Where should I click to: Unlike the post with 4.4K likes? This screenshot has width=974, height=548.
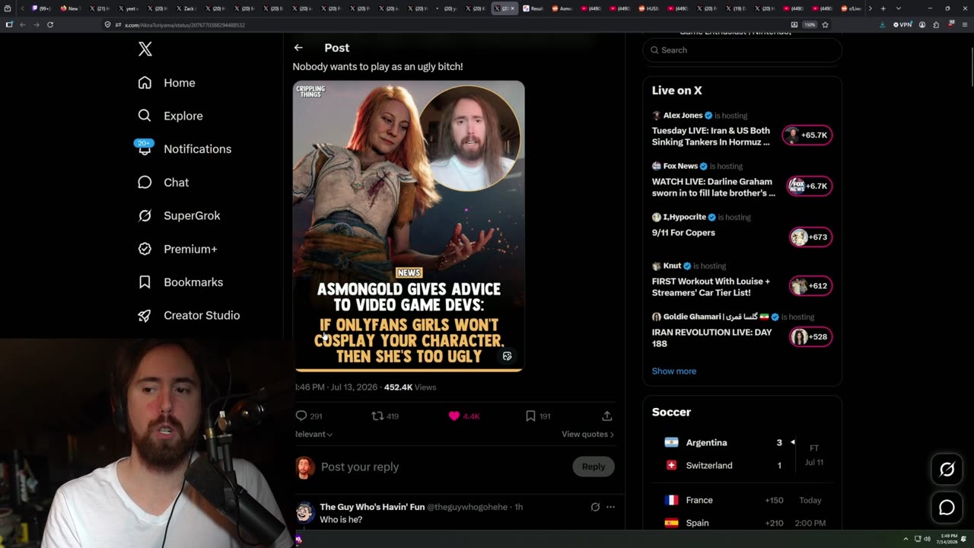click(x=454, y=416)
